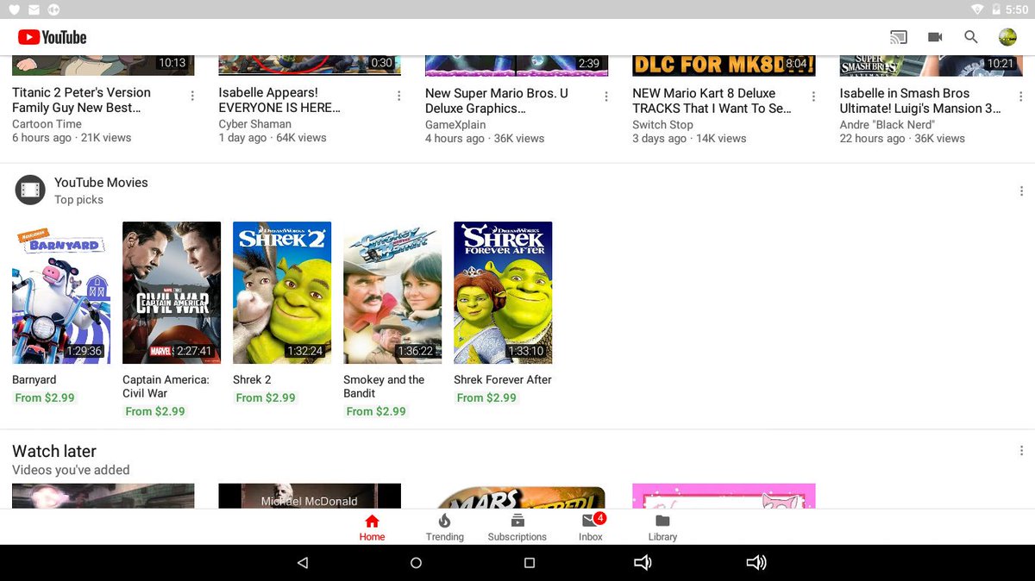Open the search magnifier icon
The image size is (1035, 581).
[971, 37]
